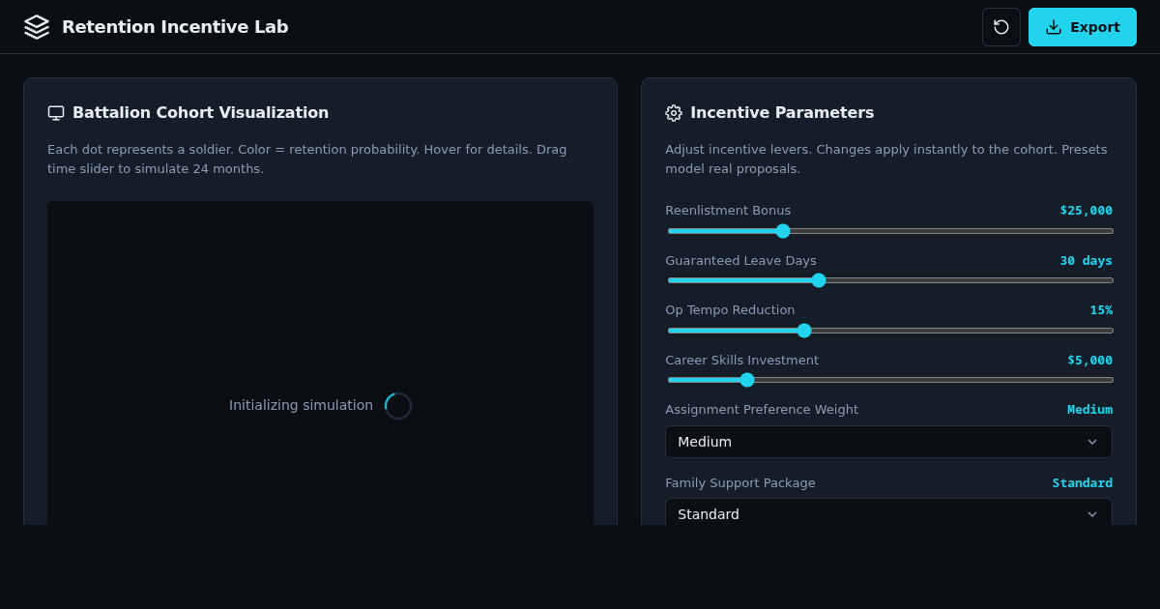Click the cyan Standard value text
Screen dimensions: 1160x609
pyautogui.click(x=1083, y=483)
